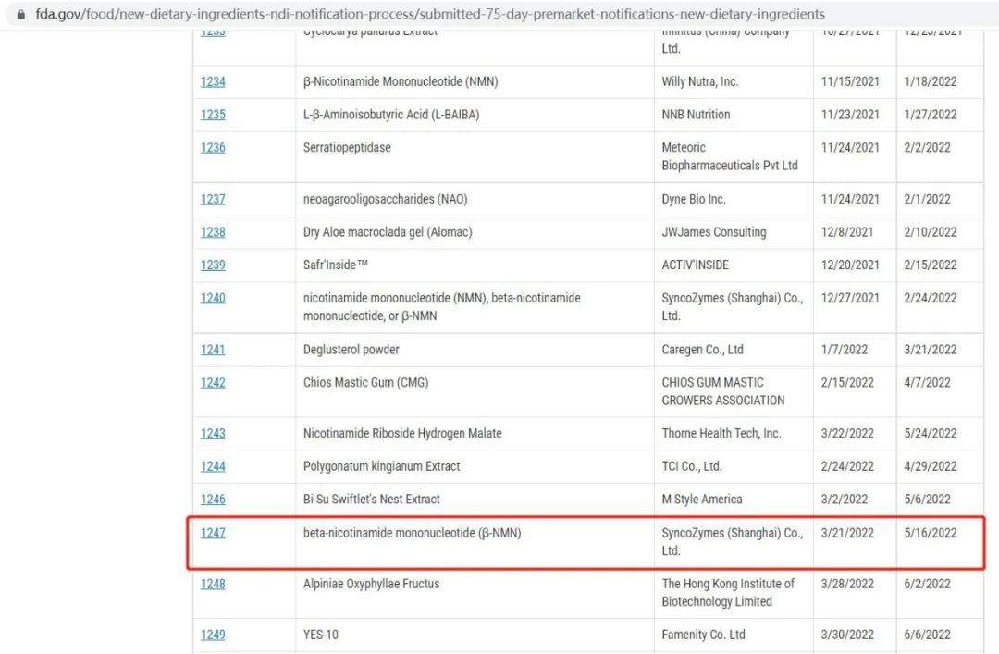Screen dimensions: 999x654
Task: Select Bi-Su Swiftlet's Nest Extract text
Action: pos(372,500)
